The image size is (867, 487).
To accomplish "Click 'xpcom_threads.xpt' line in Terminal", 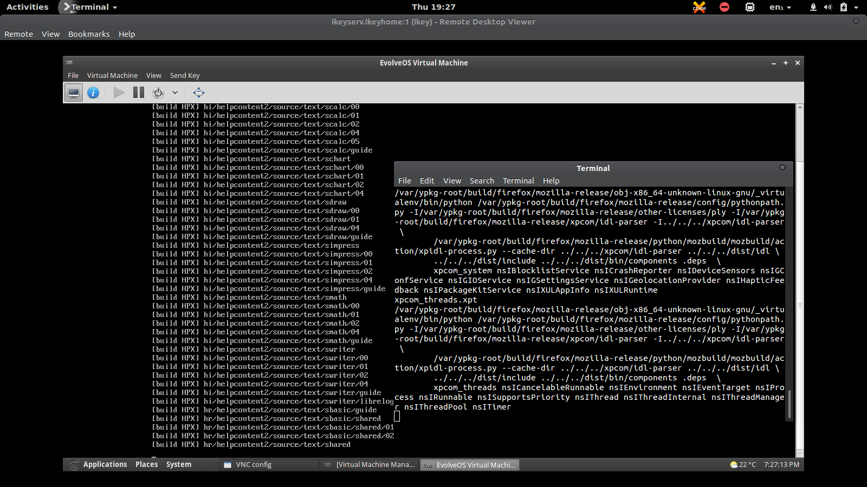I will tap(436, 300).
